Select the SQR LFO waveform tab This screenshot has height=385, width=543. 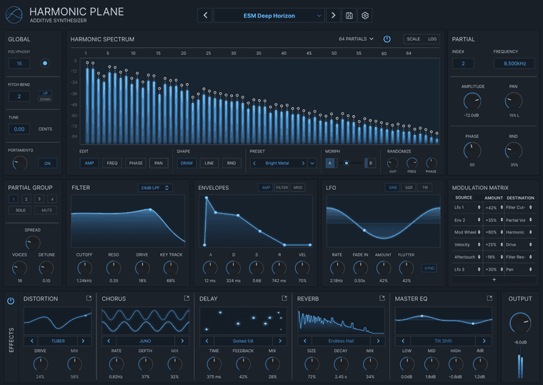409,188
